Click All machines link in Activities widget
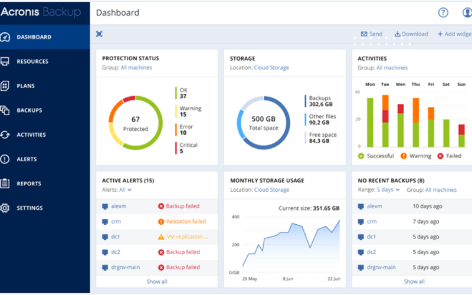 point(392,68)
